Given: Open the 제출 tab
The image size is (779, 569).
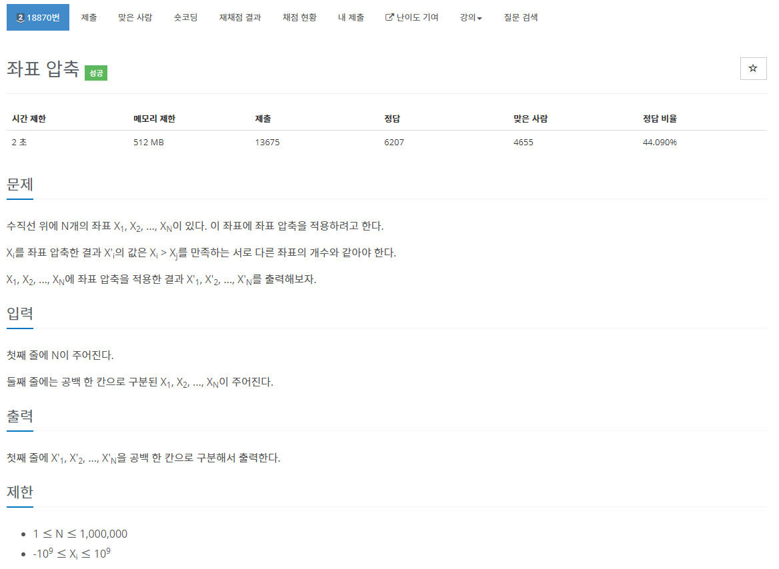Looking at the screenshot, I should tap(89, 17).
